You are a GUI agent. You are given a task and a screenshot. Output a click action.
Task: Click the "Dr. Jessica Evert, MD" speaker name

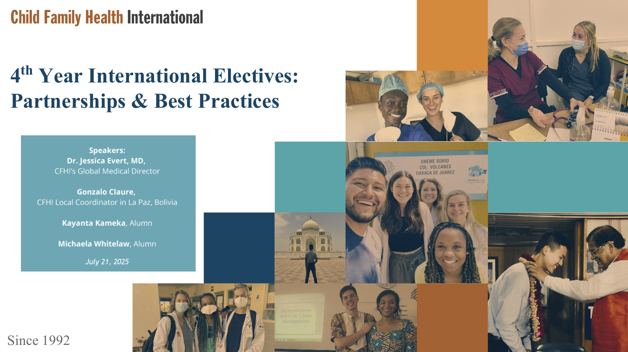pos(106,161)
